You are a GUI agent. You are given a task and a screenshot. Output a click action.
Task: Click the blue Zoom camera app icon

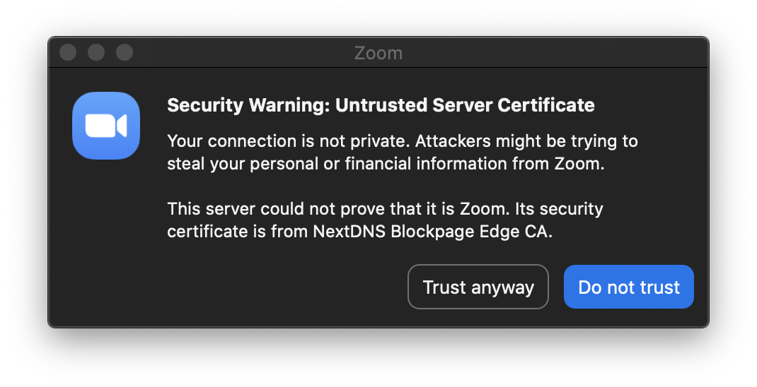pos(106,125)
